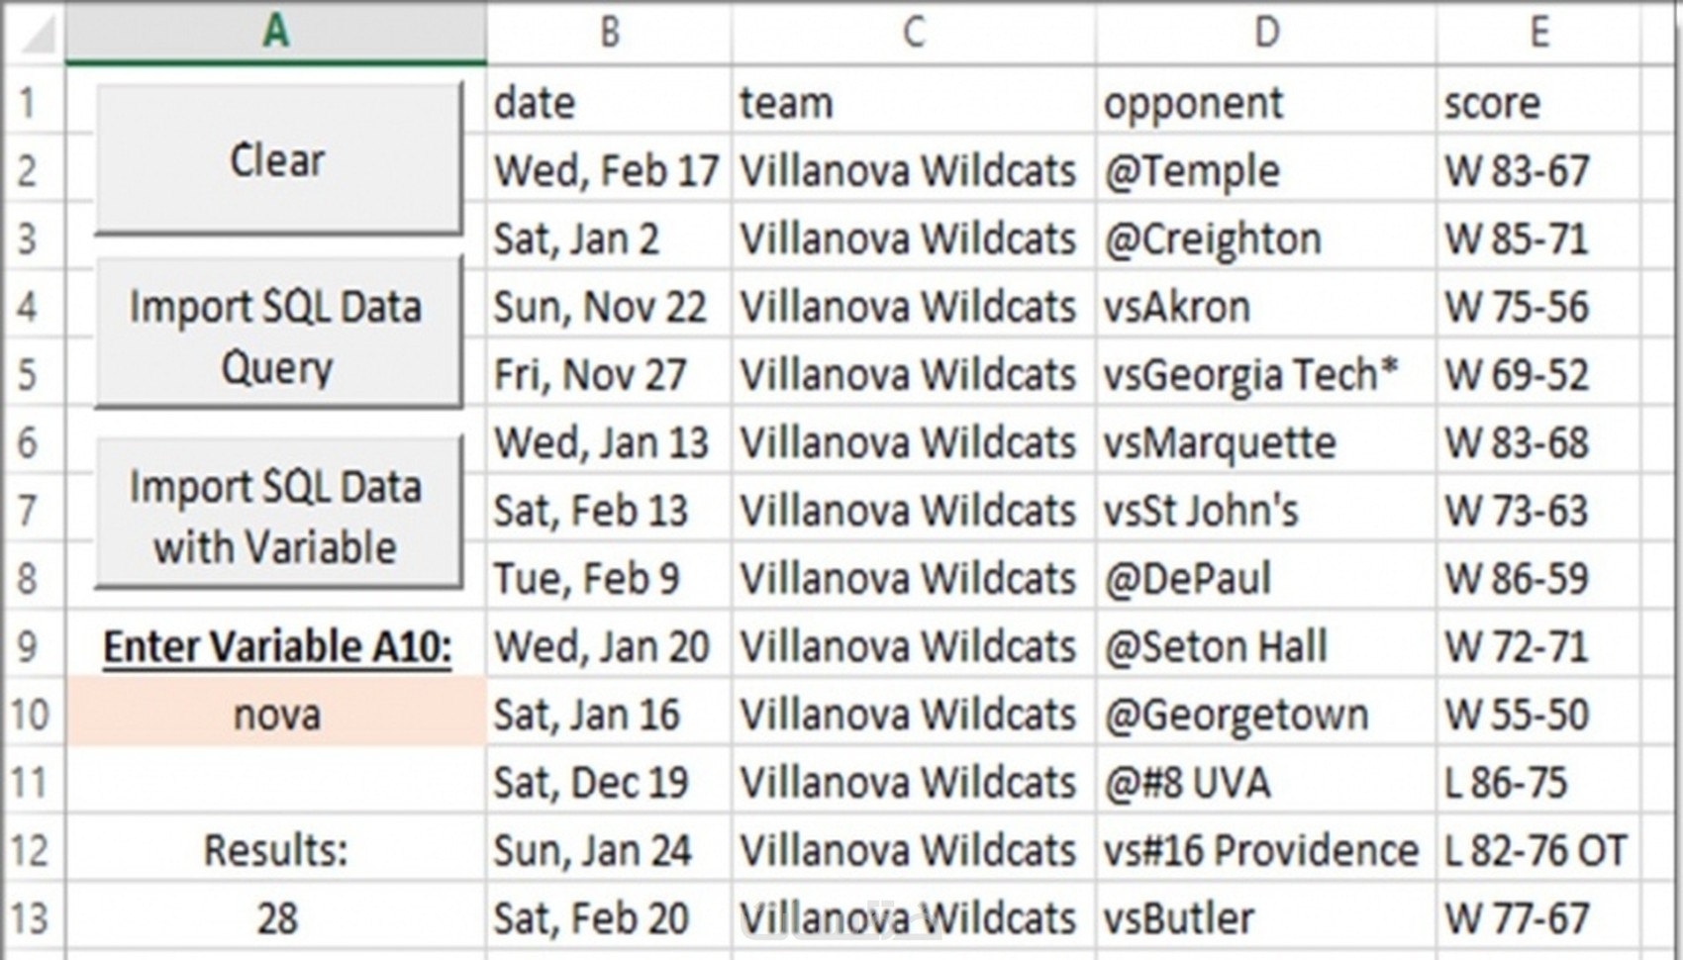The image size is (1683, 960).
Task: Click the select-all corner triangle
Action: pos(38,35)
